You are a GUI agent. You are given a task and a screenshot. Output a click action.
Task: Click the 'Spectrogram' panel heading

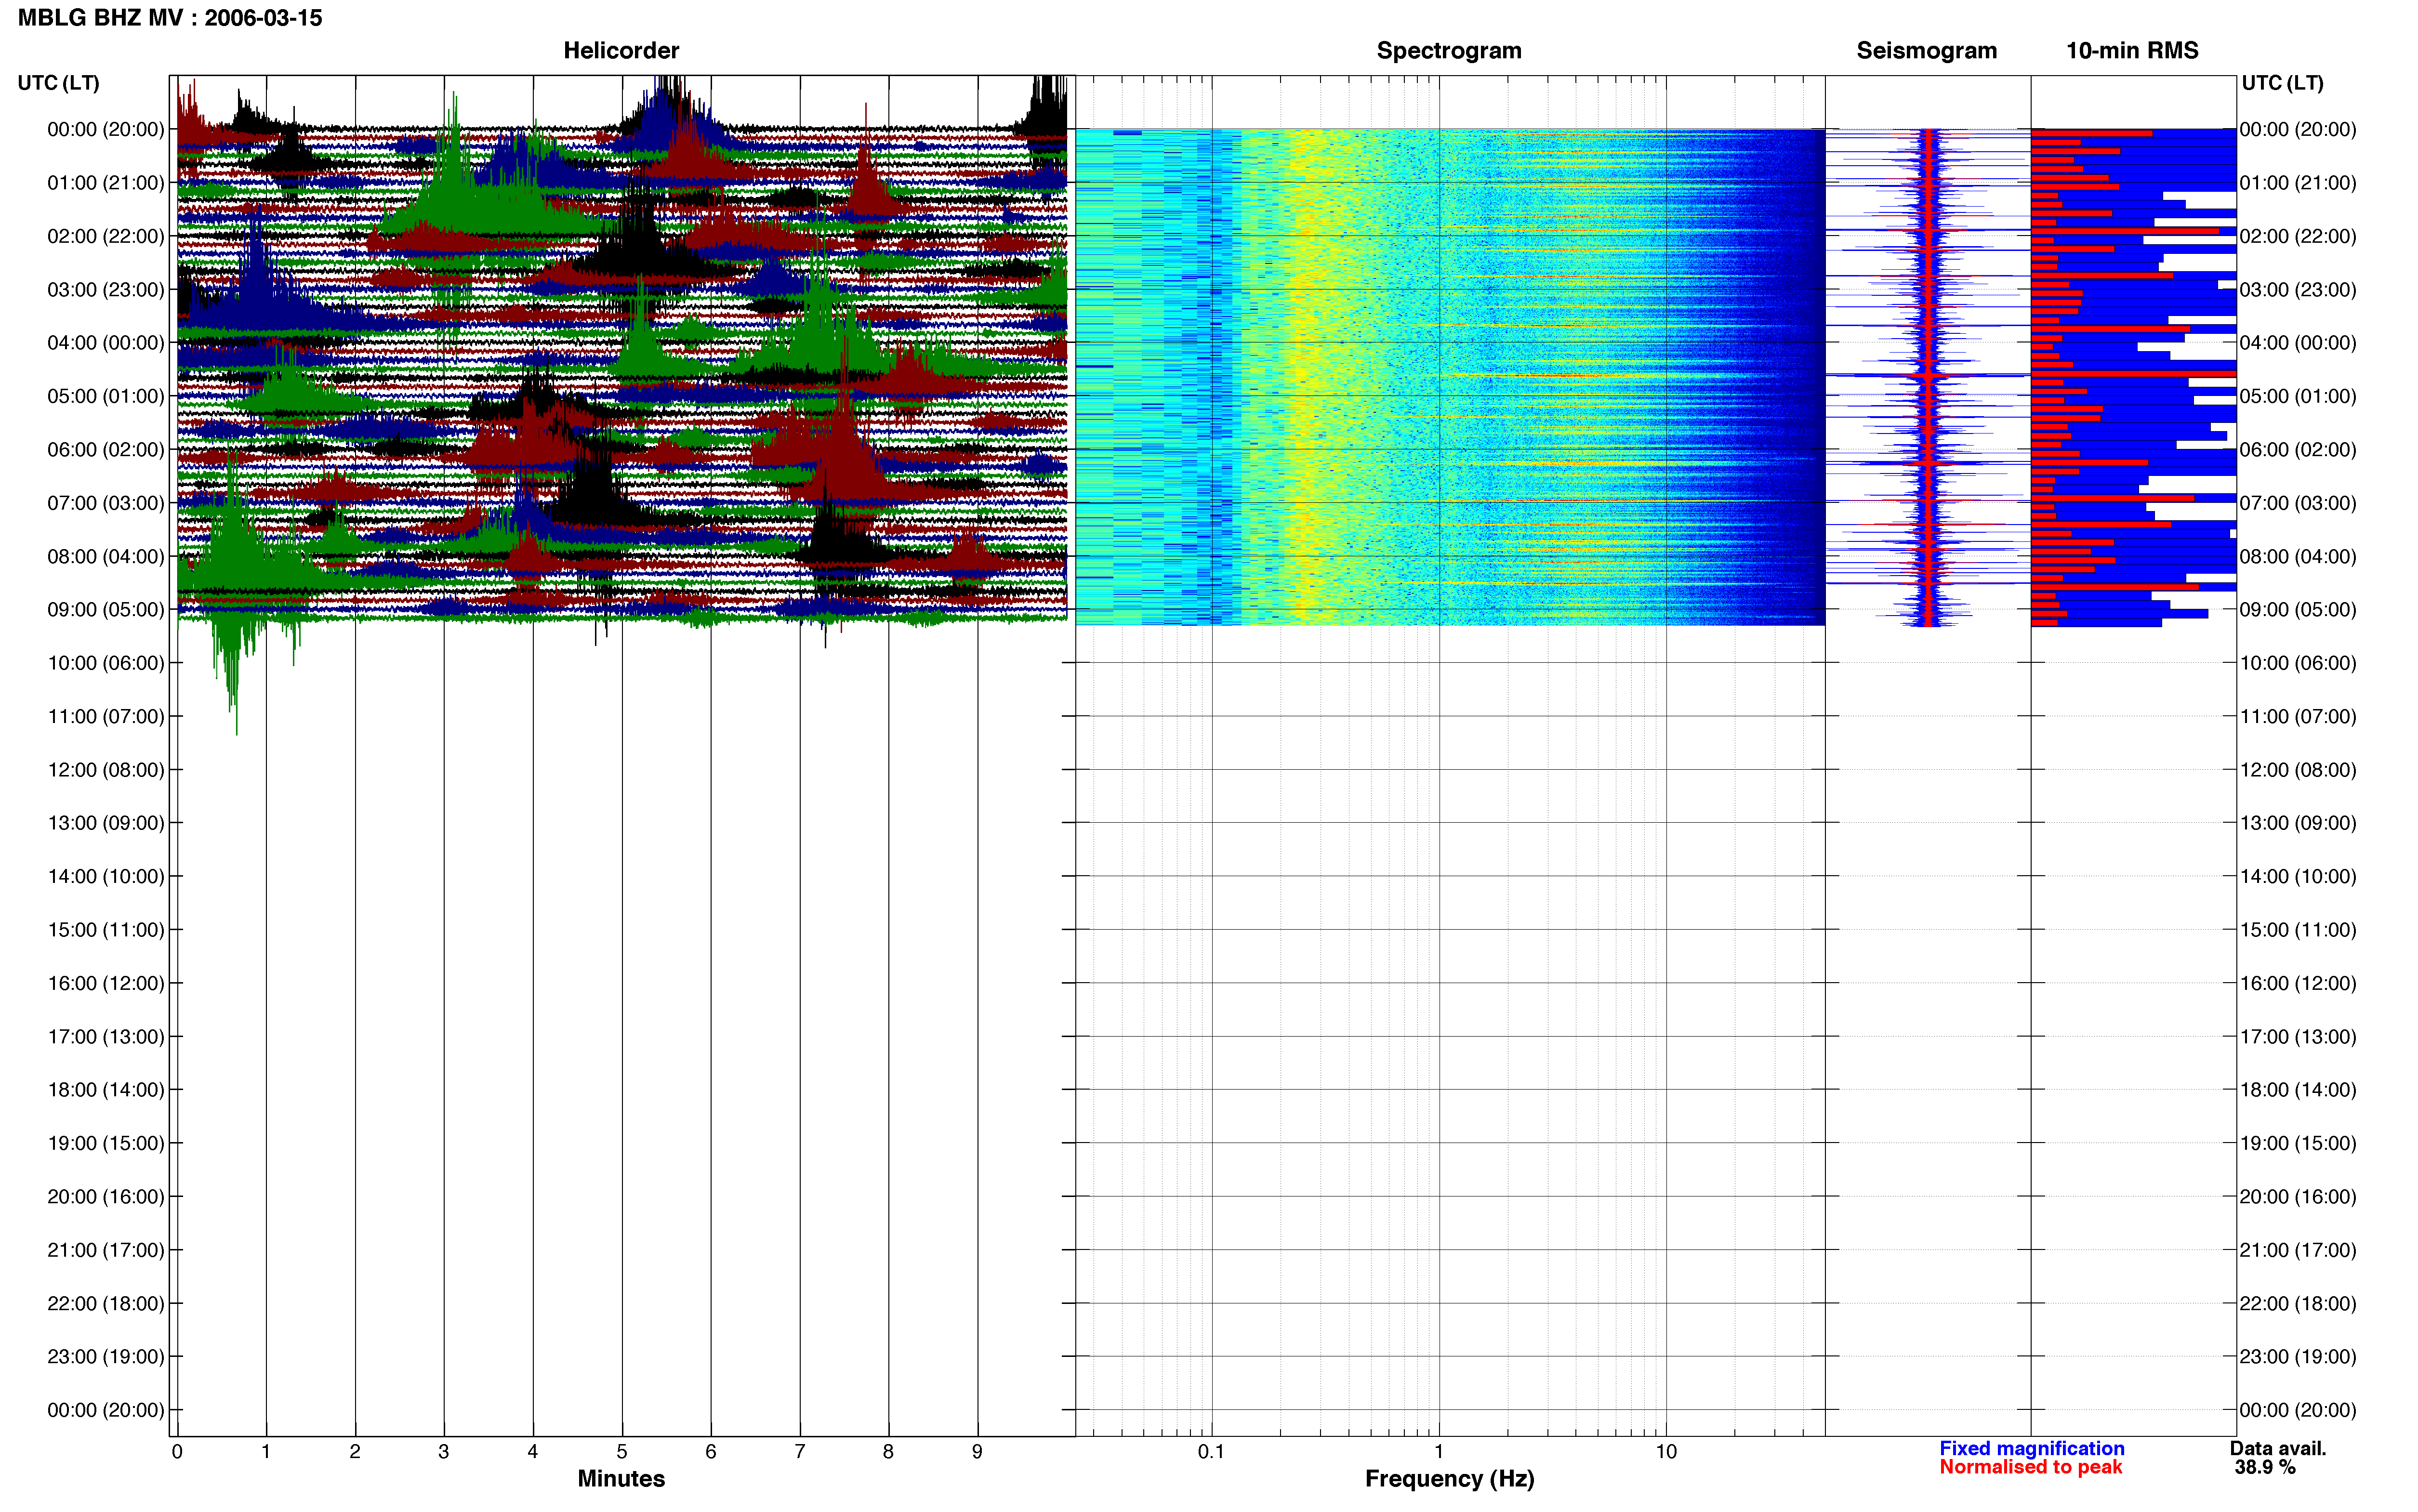pyautogui.click(x=1449, y=50)
